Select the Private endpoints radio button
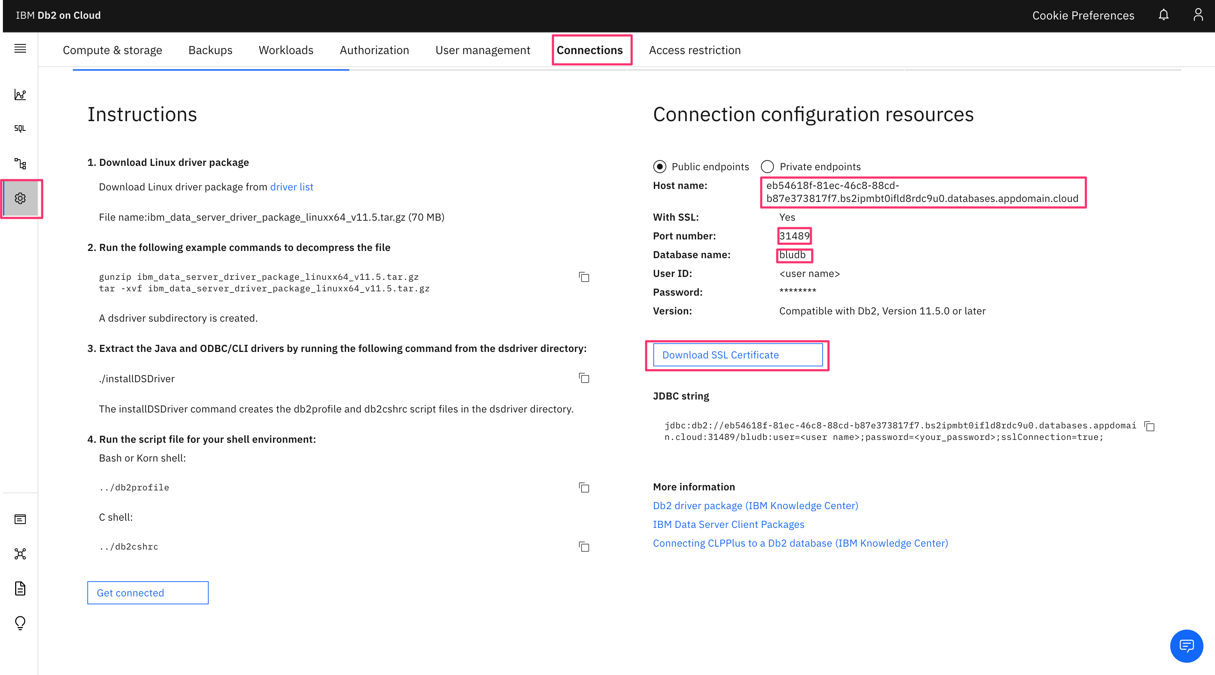1215x675 pixels. pos(767,167)
